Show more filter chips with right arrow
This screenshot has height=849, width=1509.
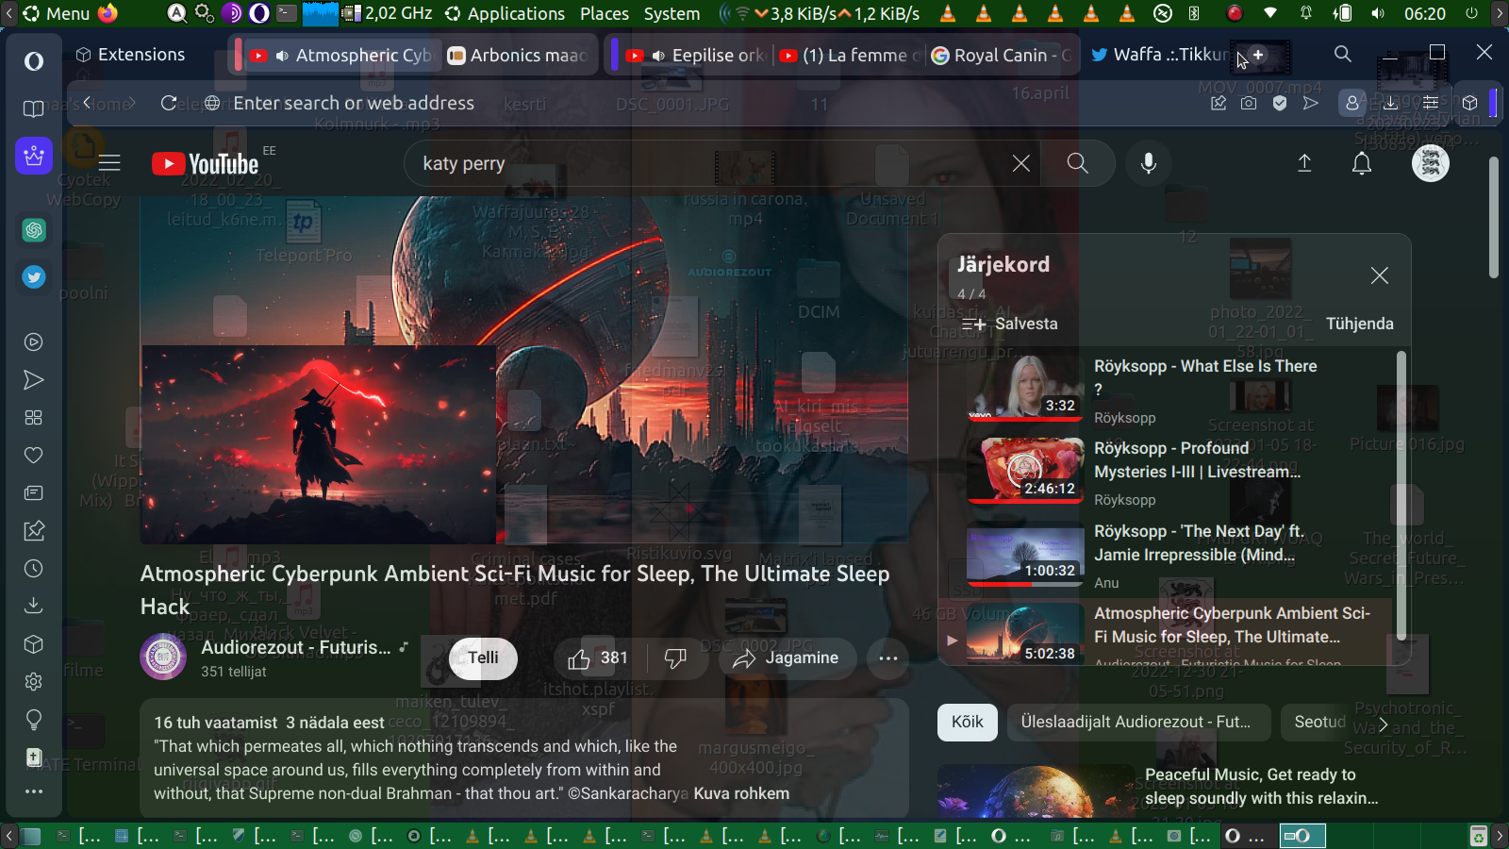click(1384, 724)
